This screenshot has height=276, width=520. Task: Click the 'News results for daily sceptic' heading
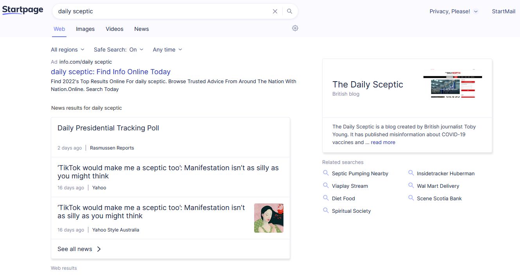(86, 108)
